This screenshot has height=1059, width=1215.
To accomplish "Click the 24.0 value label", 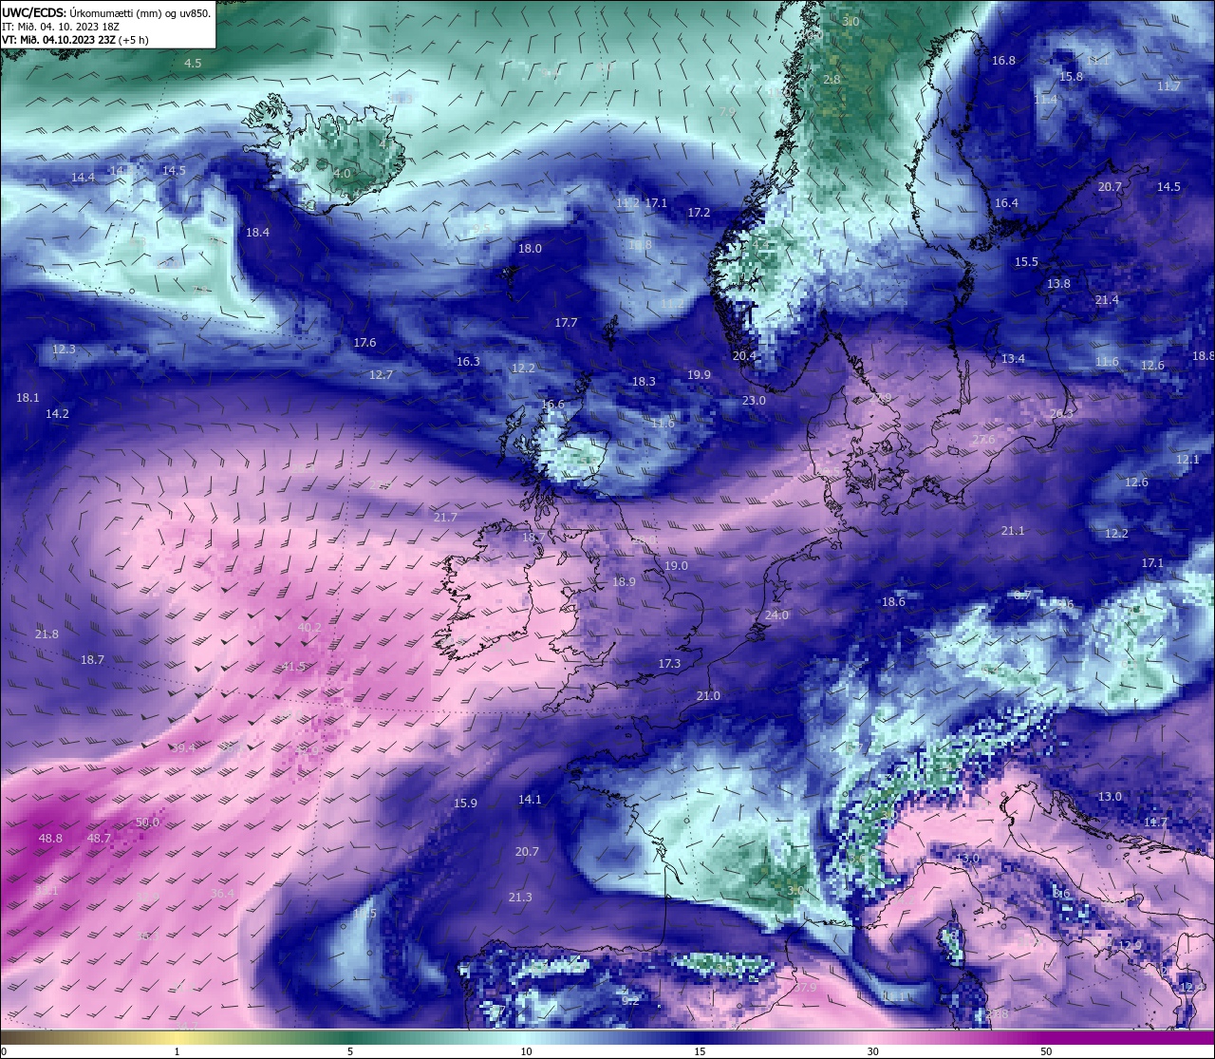I will [776, 615].
